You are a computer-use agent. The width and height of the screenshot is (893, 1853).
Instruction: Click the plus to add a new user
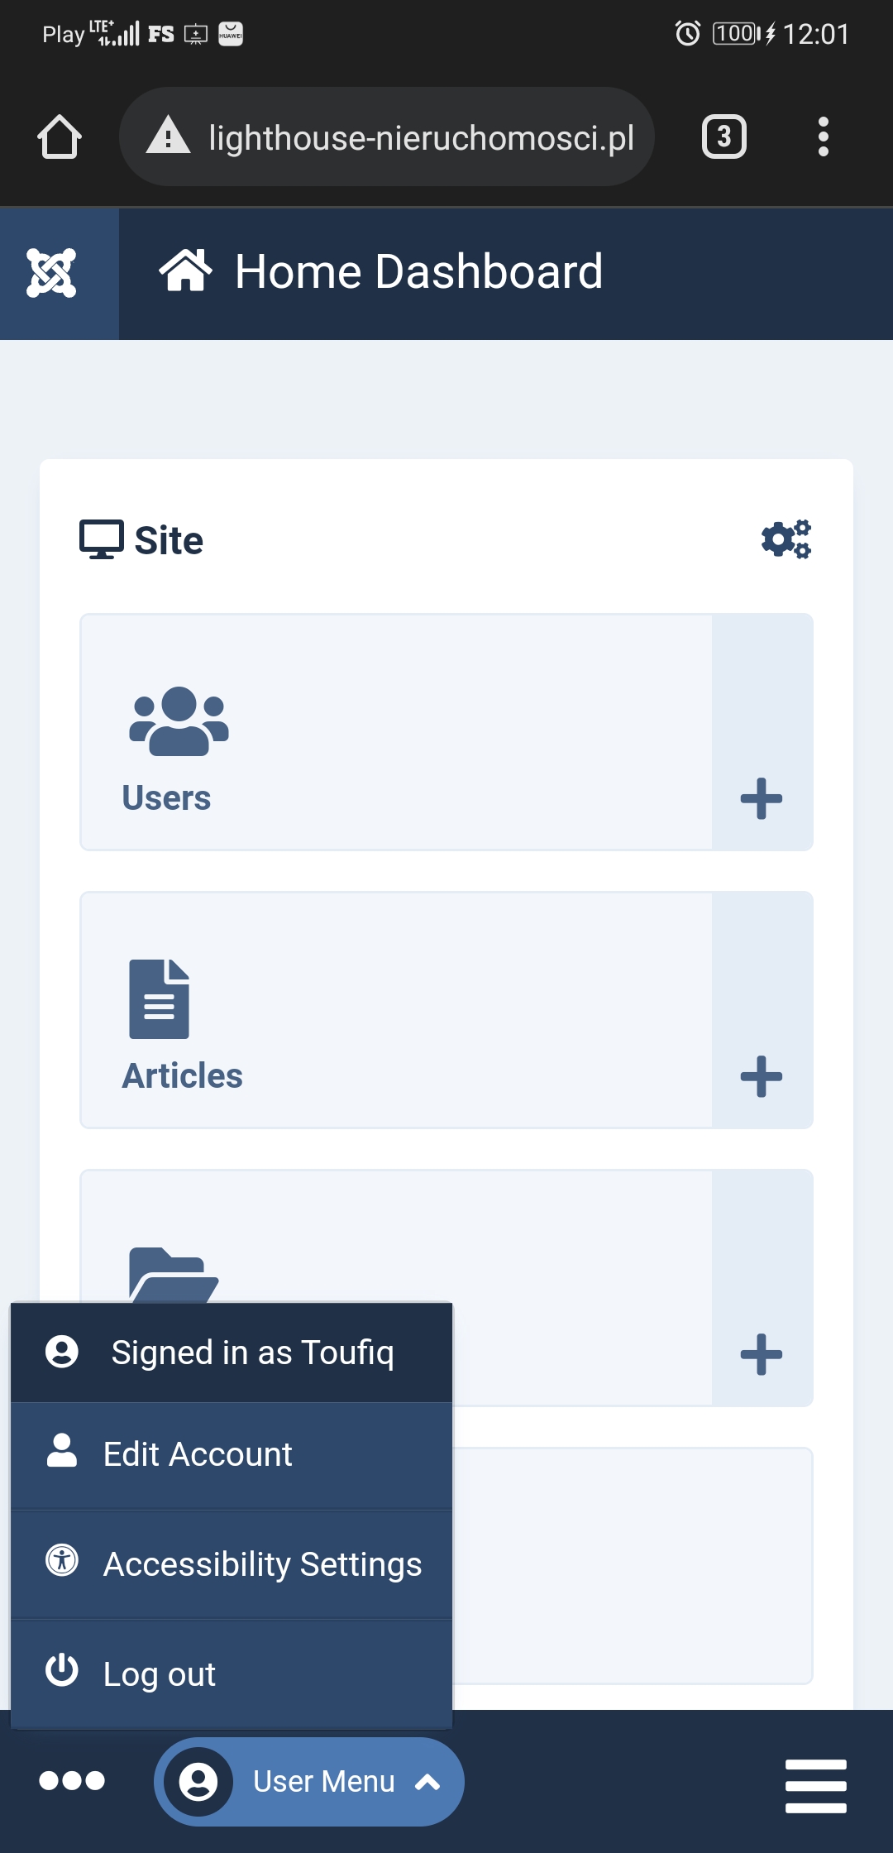(x=762, y=798)
